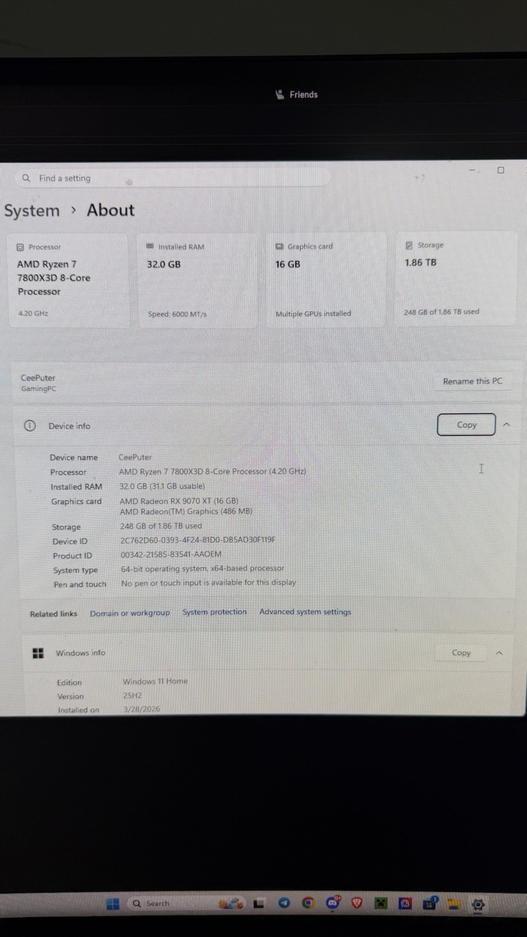The width and height of the screenshot is (527, 937).
Task: Go back to System in the breadcrumb
Action: click(32, 211)
